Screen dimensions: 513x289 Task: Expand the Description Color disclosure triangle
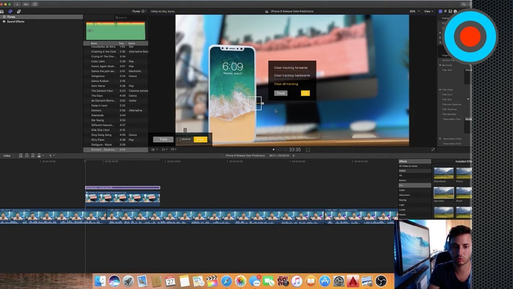tap(440, 138)
